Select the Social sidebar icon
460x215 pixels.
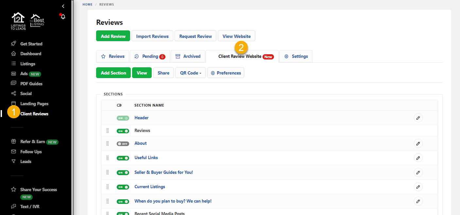13,93
